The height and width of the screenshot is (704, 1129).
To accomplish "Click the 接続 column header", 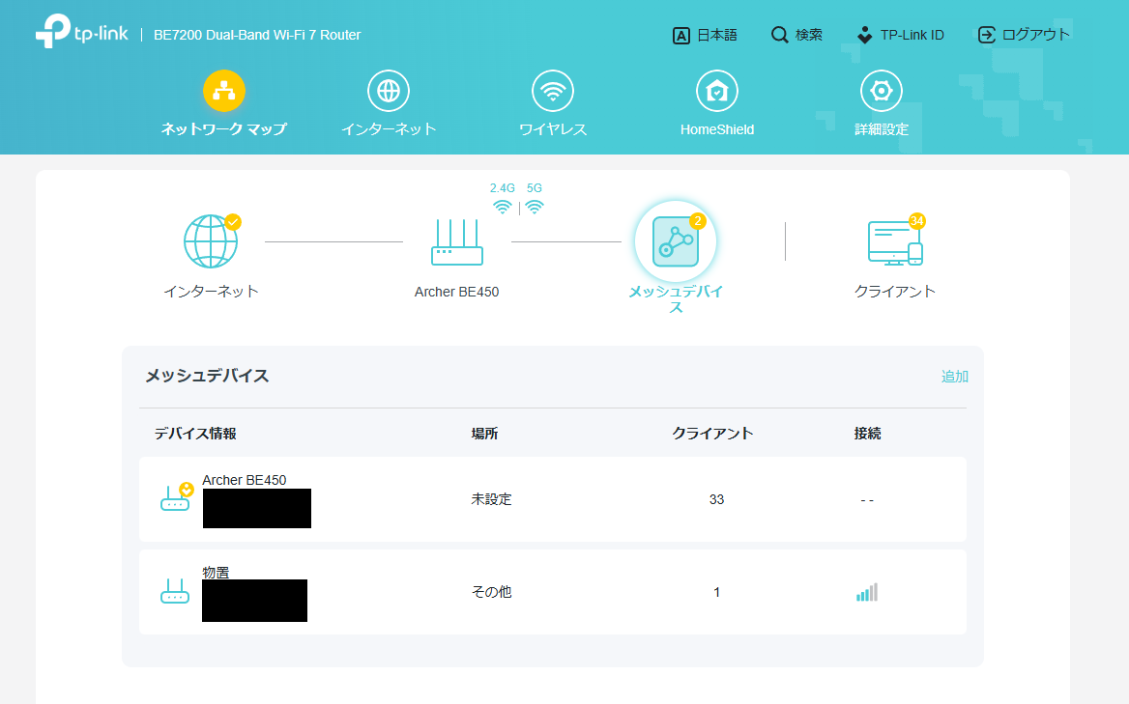I will tap(868, 434).
